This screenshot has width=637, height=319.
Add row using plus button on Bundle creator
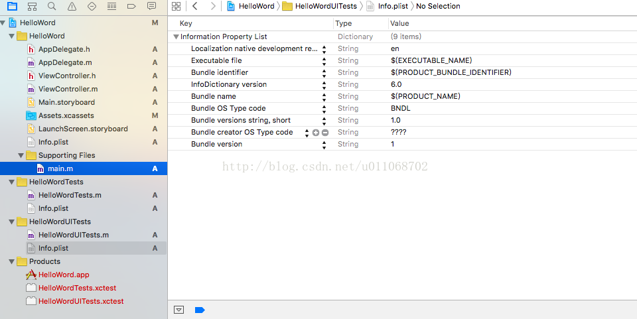click(316, 132)
